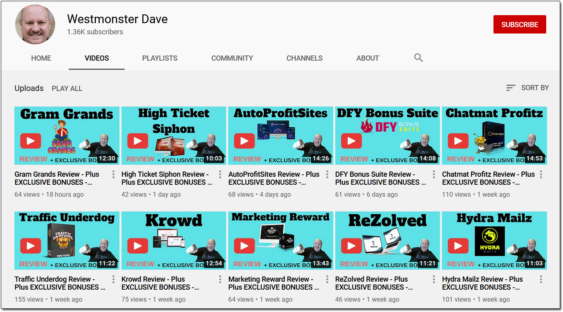Screen dimensions: 563x312
Task: Select the Videos tab
Action: 97,58
